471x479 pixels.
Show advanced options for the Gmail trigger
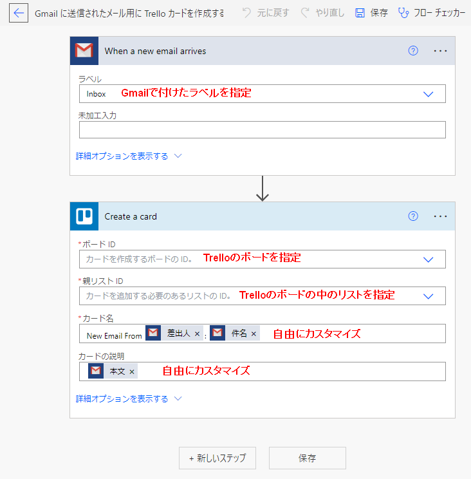[x=129, y=156]
